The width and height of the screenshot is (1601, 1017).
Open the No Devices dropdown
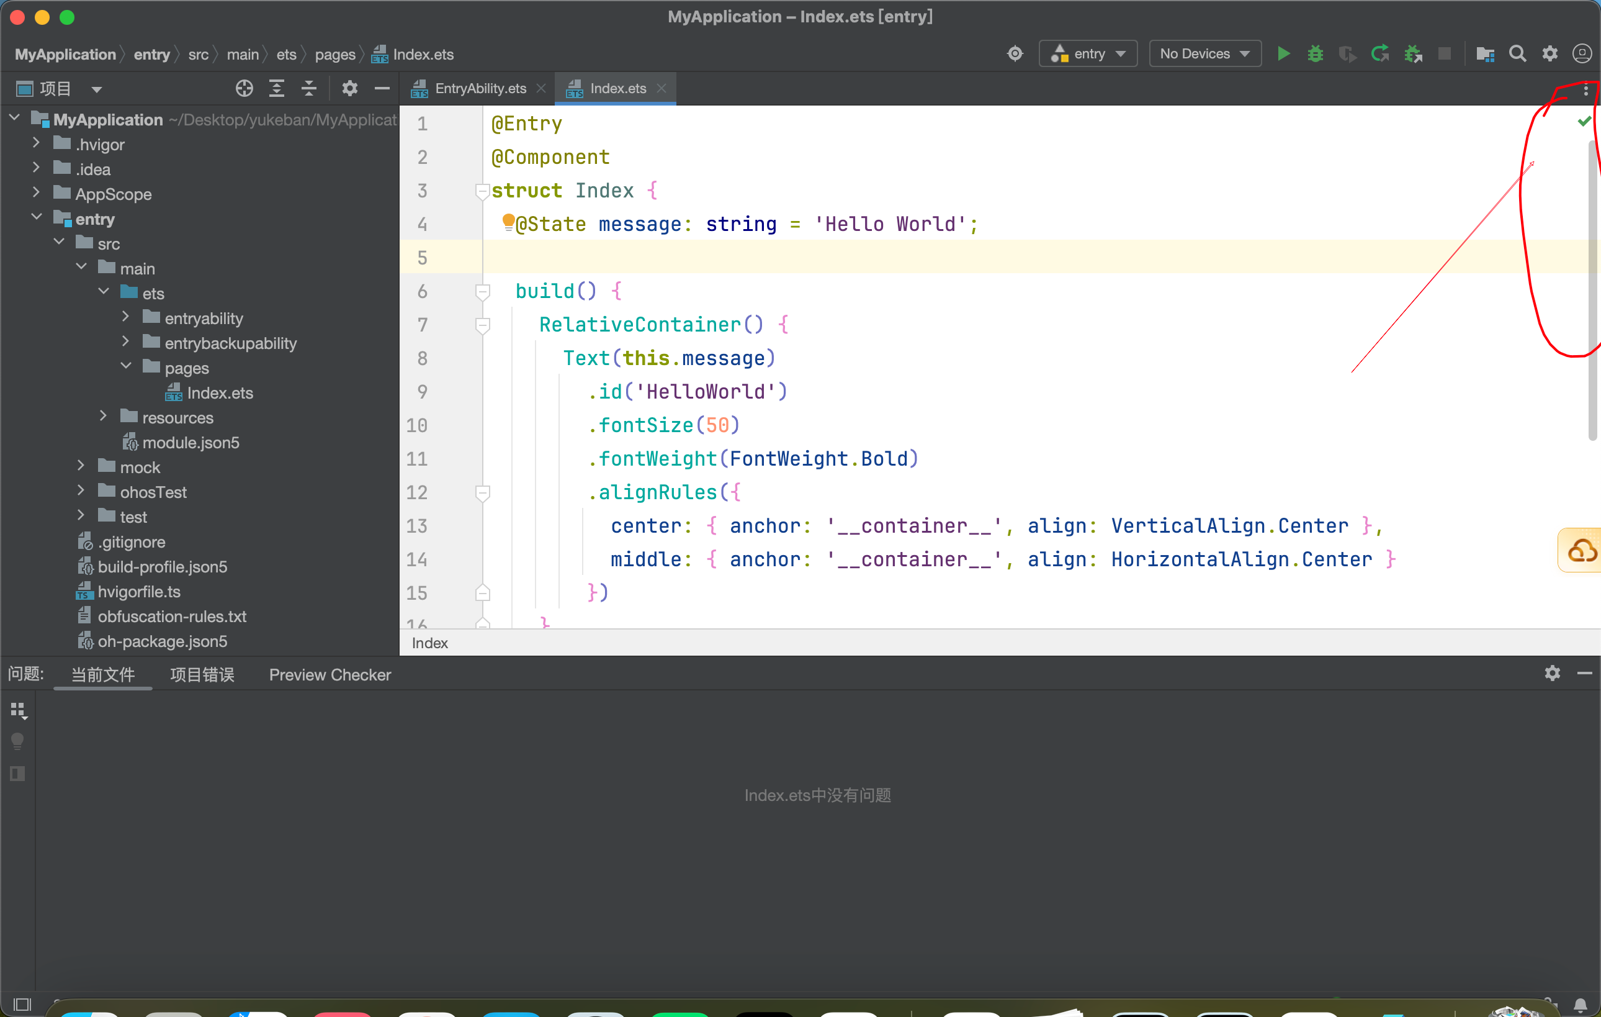click(1204, 54)
